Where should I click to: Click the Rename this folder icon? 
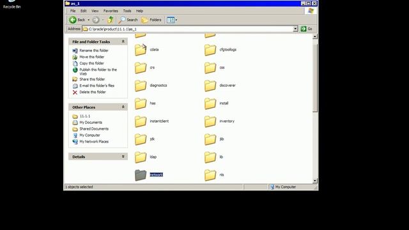point(75,50)
